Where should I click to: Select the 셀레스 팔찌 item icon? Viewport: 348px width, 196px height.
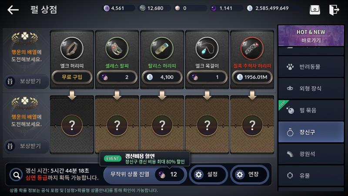pos(117,48)
